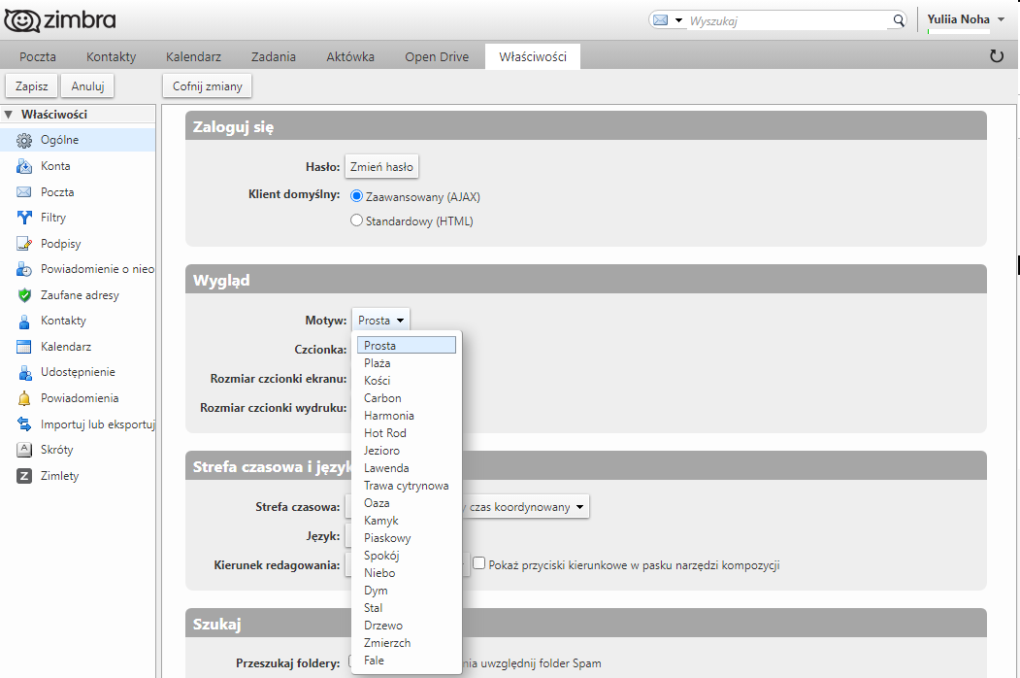Open the Yuliia Noha account menu
The height and width of the screenshot is (678, 1020).
(x=965, y=19)
